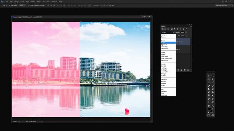This screenshot has width=234, height=131.
Task: Select the Hand tool
Action: pos(209,106)
